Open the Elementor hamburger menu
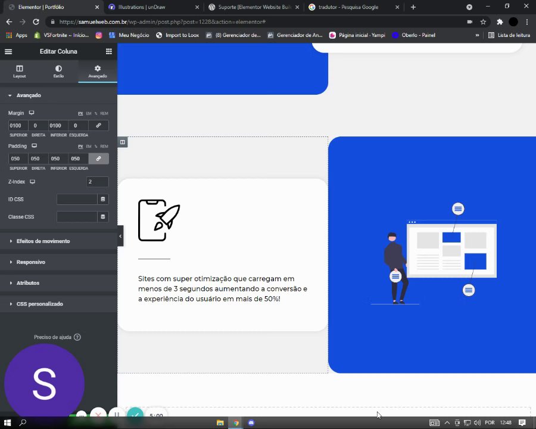The height and width of the screenshot is (429, 536). click(8, 52)
